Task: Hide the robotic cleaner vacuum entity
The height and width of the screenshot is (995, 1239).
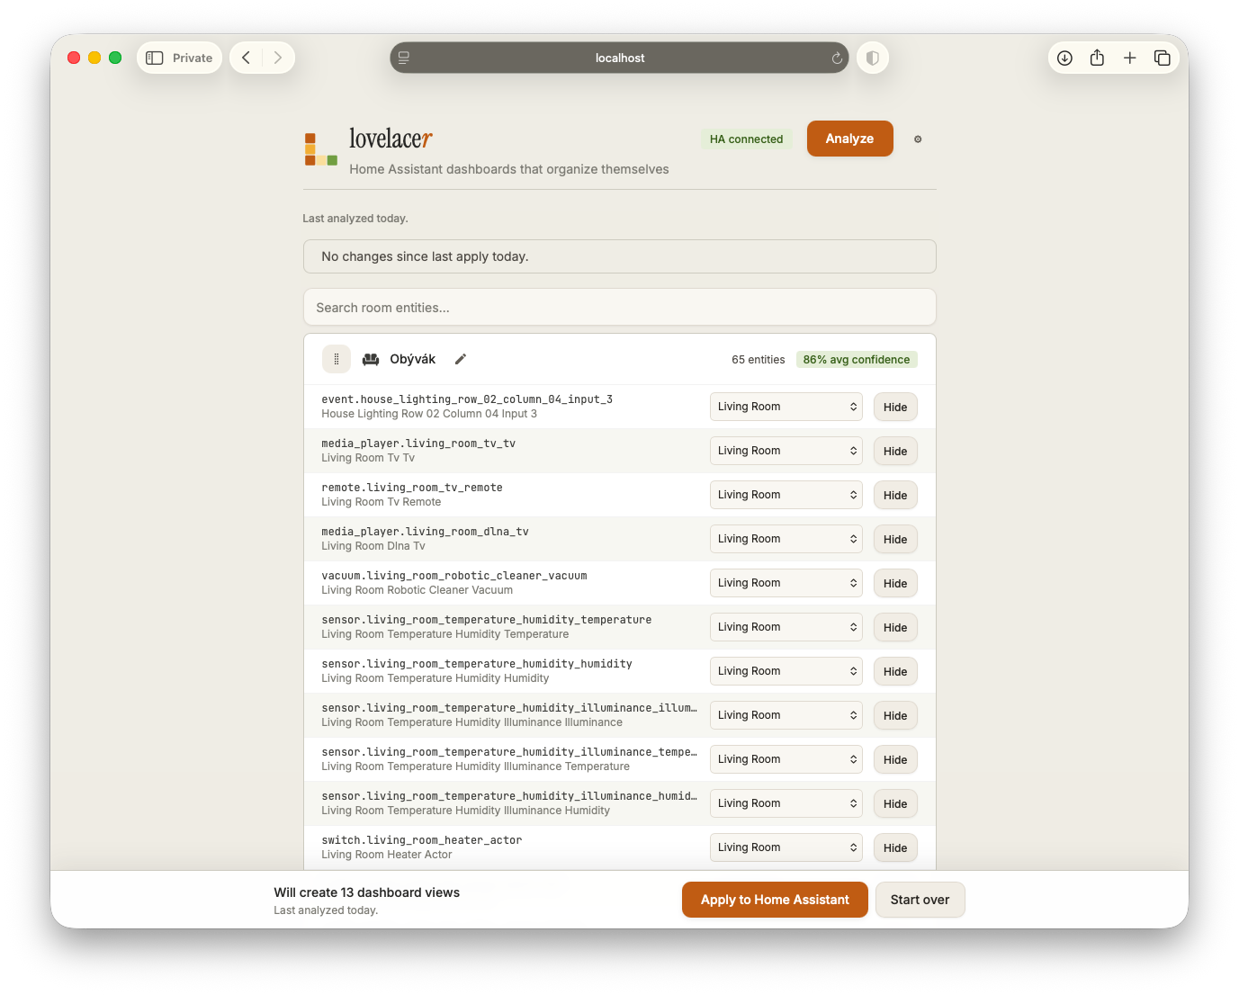Action: 895,583
